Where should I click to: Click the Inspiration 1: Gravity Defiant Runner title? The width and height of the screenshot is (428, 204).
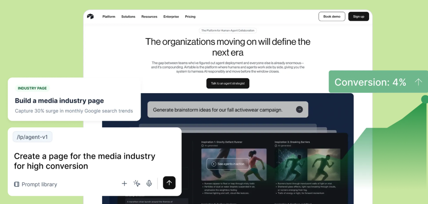pos(222,142)
